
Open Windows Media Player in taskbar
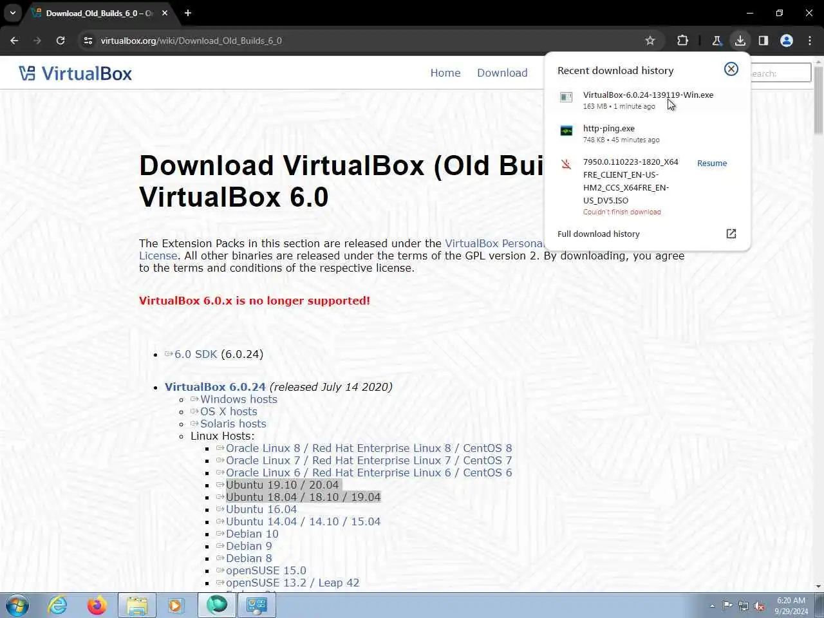tap(175, 605)
